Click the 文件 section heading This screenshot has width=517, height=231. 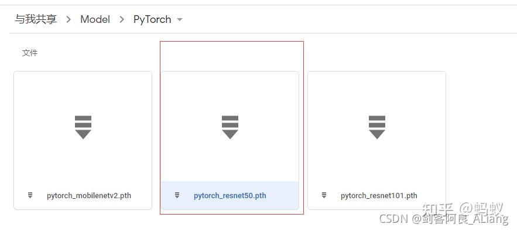(x=30, y=53)
